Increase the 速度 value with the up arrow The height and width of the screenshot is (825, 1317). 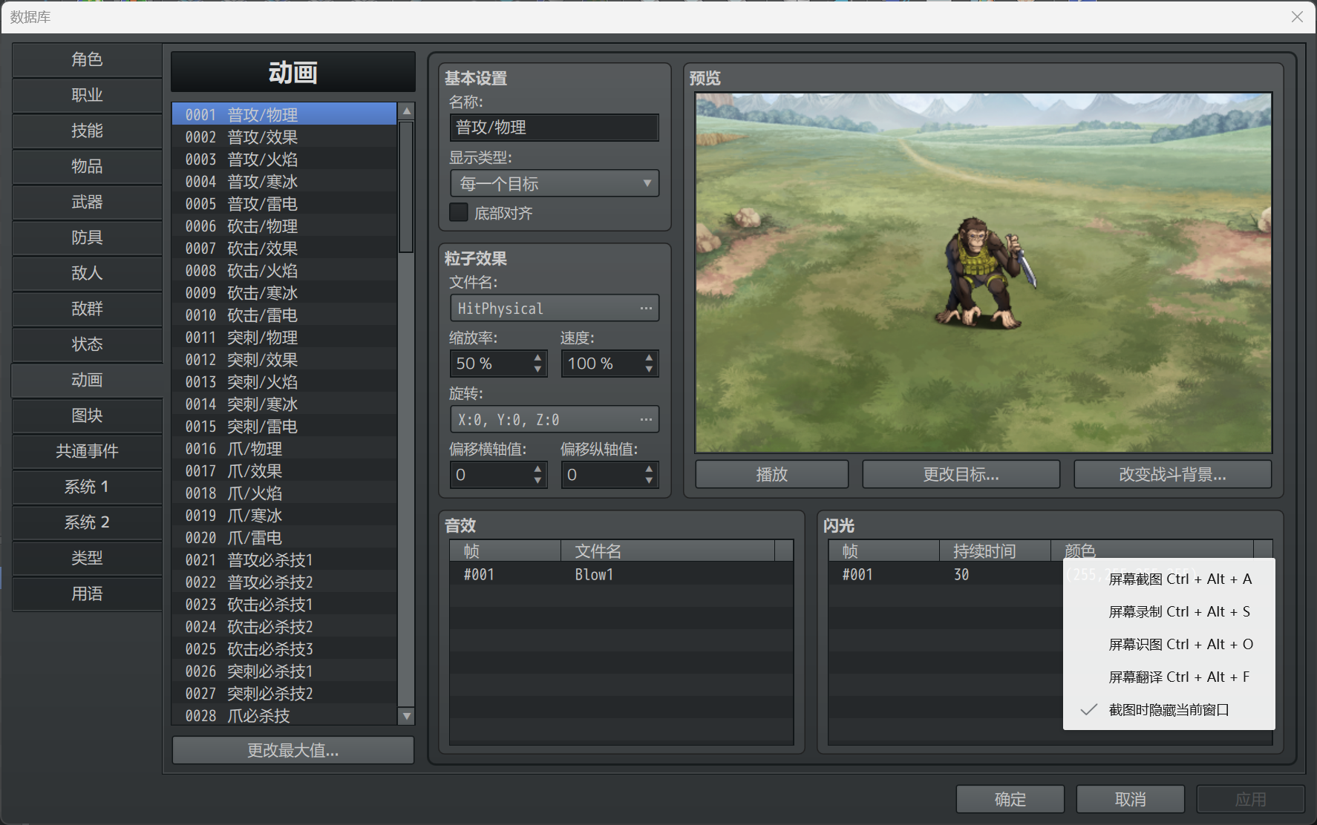click(x=650, y=358)
